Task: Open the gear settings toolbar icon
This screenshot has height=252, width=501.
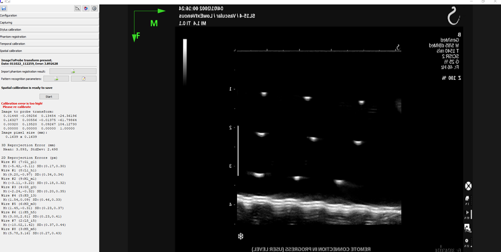Action: (x=94, y=8)
